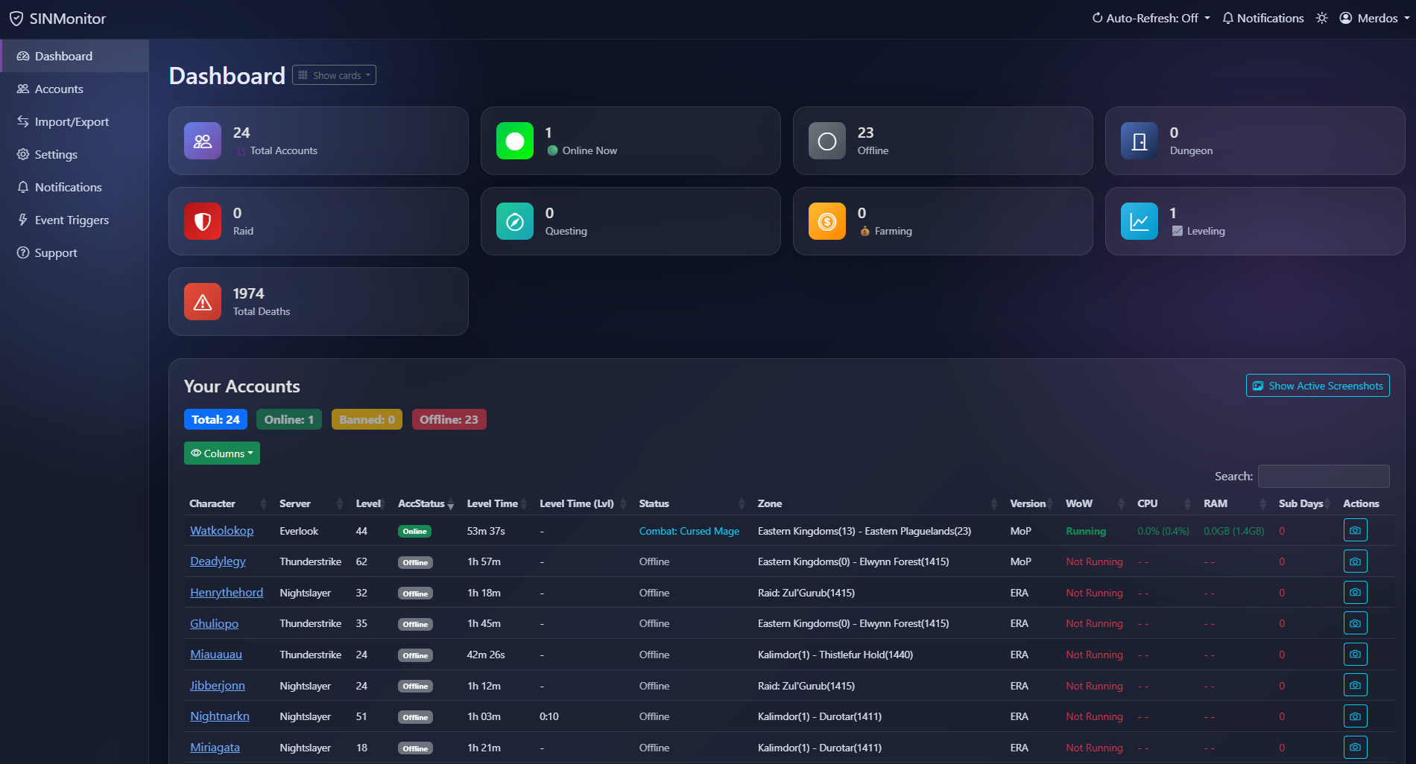Filter accounts using the Offline: 23 badge
The height and width of the screenshot is (764, 1416).
click(x=449, y=419)
